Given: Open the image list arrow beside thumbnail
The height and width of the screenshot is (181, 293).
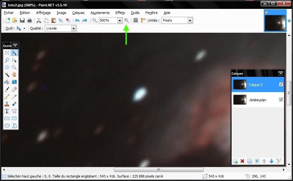Looking at the screenshot, I should (289, 21).
